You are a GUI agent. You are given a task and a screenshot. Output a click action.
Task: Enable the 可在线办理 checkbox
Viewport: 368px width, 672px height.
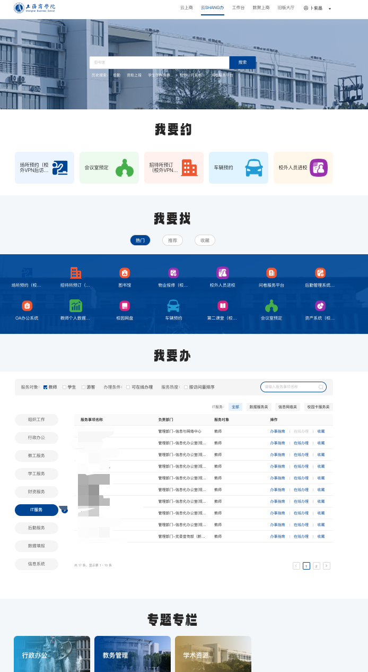pos(128,387)
